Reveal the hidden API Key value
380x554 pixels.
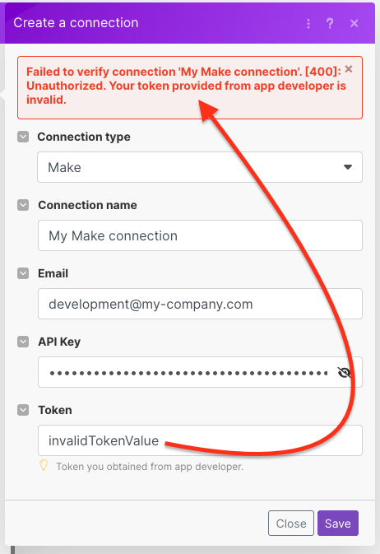pos(344,372)
